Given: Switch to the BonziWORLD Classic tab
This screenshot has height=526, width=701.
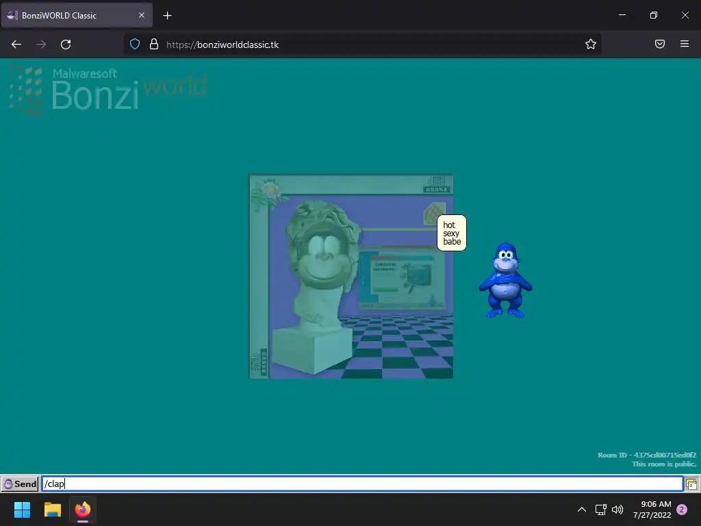Looking at the screenshot, I should pos(77,15).
